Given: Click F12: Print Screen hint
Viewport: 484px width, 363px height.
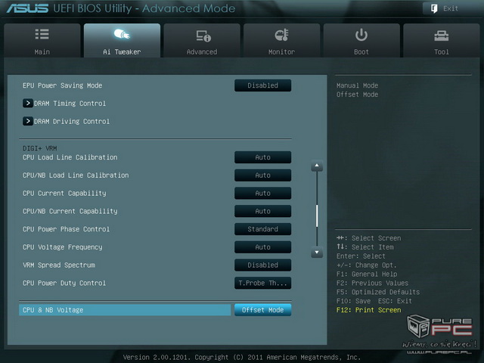Looking at the screenshot, I should [x=368, y=310].
